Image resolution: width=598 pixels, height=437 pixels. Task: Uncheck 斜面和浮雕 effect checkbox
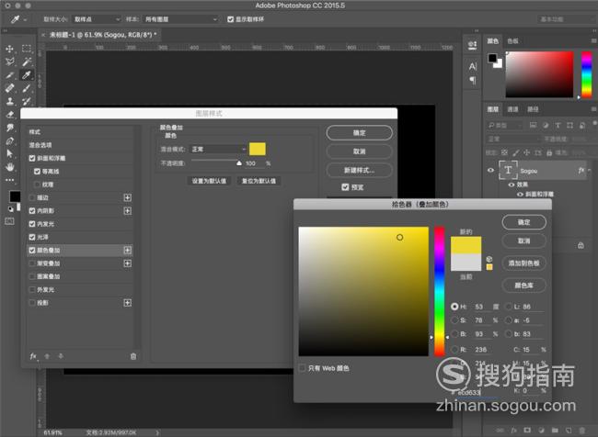(32, 158)
